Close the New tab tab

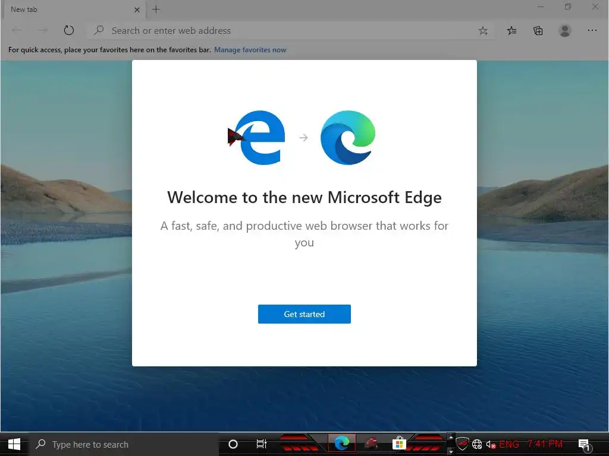[x=137, y=9]
